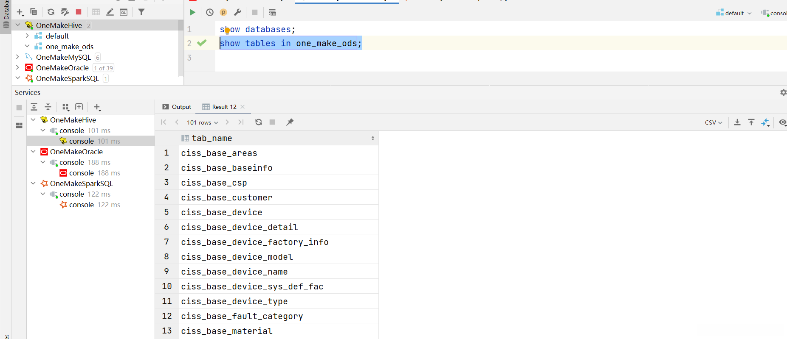The height and width of the screenshot is (339, 787).
Task: Click the filter funnel in Database toolbar
Action: (x=141, y=12)
